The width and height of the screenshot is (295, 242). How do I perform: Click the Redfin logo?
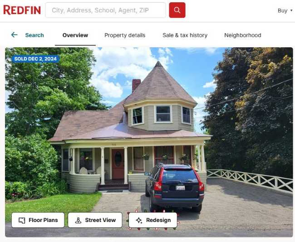point(22,10)
